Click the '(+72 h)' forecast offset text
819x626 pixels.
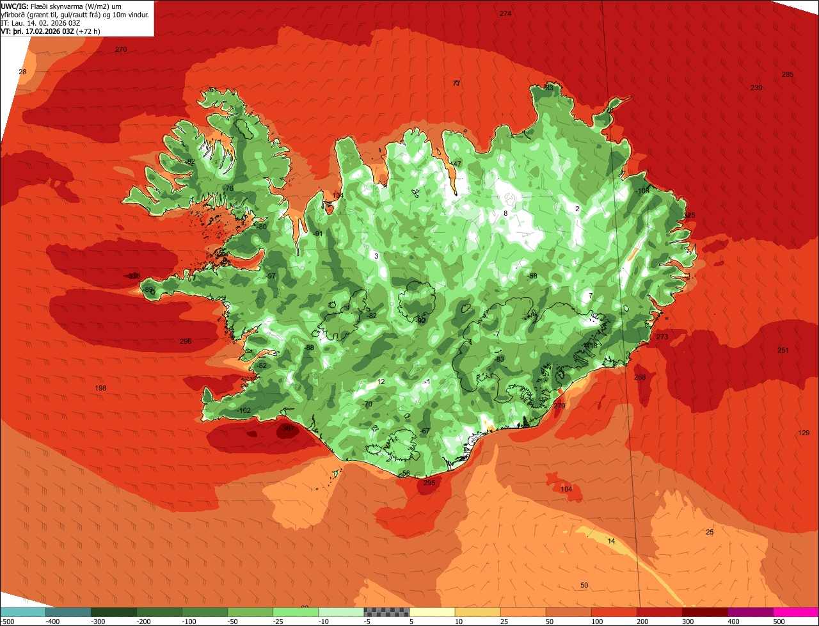coord(88,31)
